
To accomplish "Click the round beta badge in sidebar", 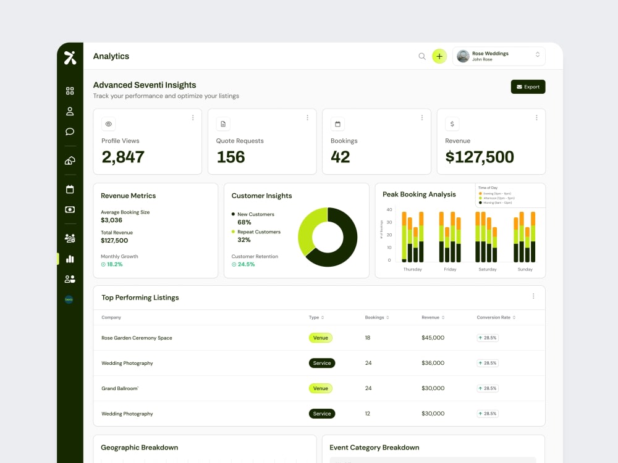I will click(69, 299).
